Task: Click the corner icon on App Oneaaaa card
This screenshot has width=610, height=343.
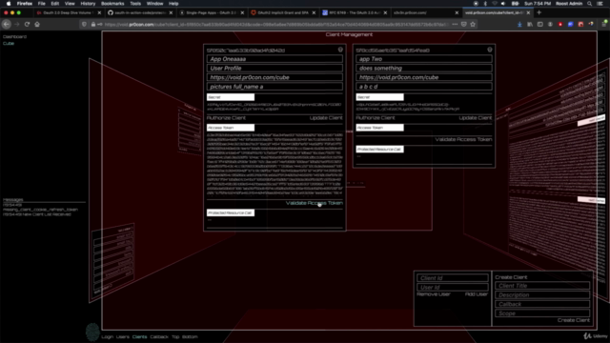Action: [x=340, y=50]
